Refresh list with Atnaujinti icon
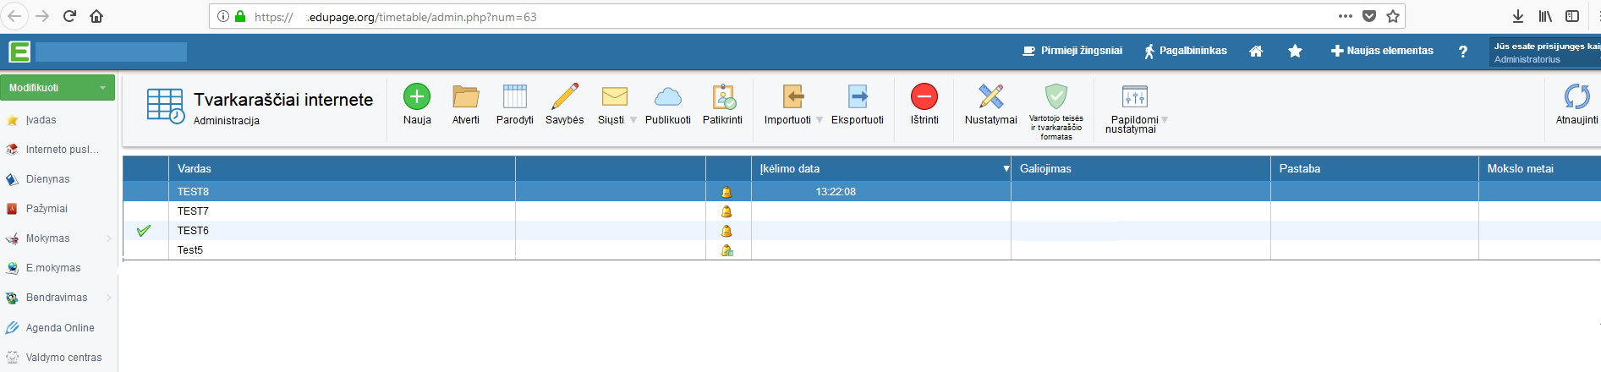Image resolution: width=1601 pixels, height=372 pixels. click(x=1576, y=97)
